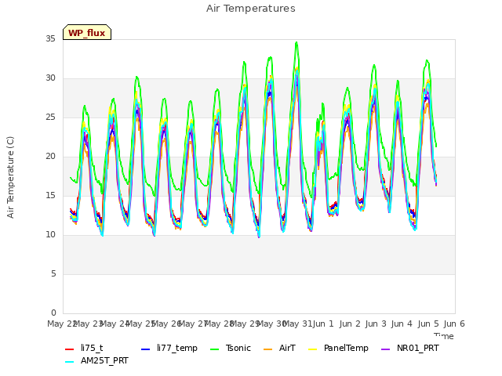Click the 25 y-axis tick label
502x376 pixels.
50,117
